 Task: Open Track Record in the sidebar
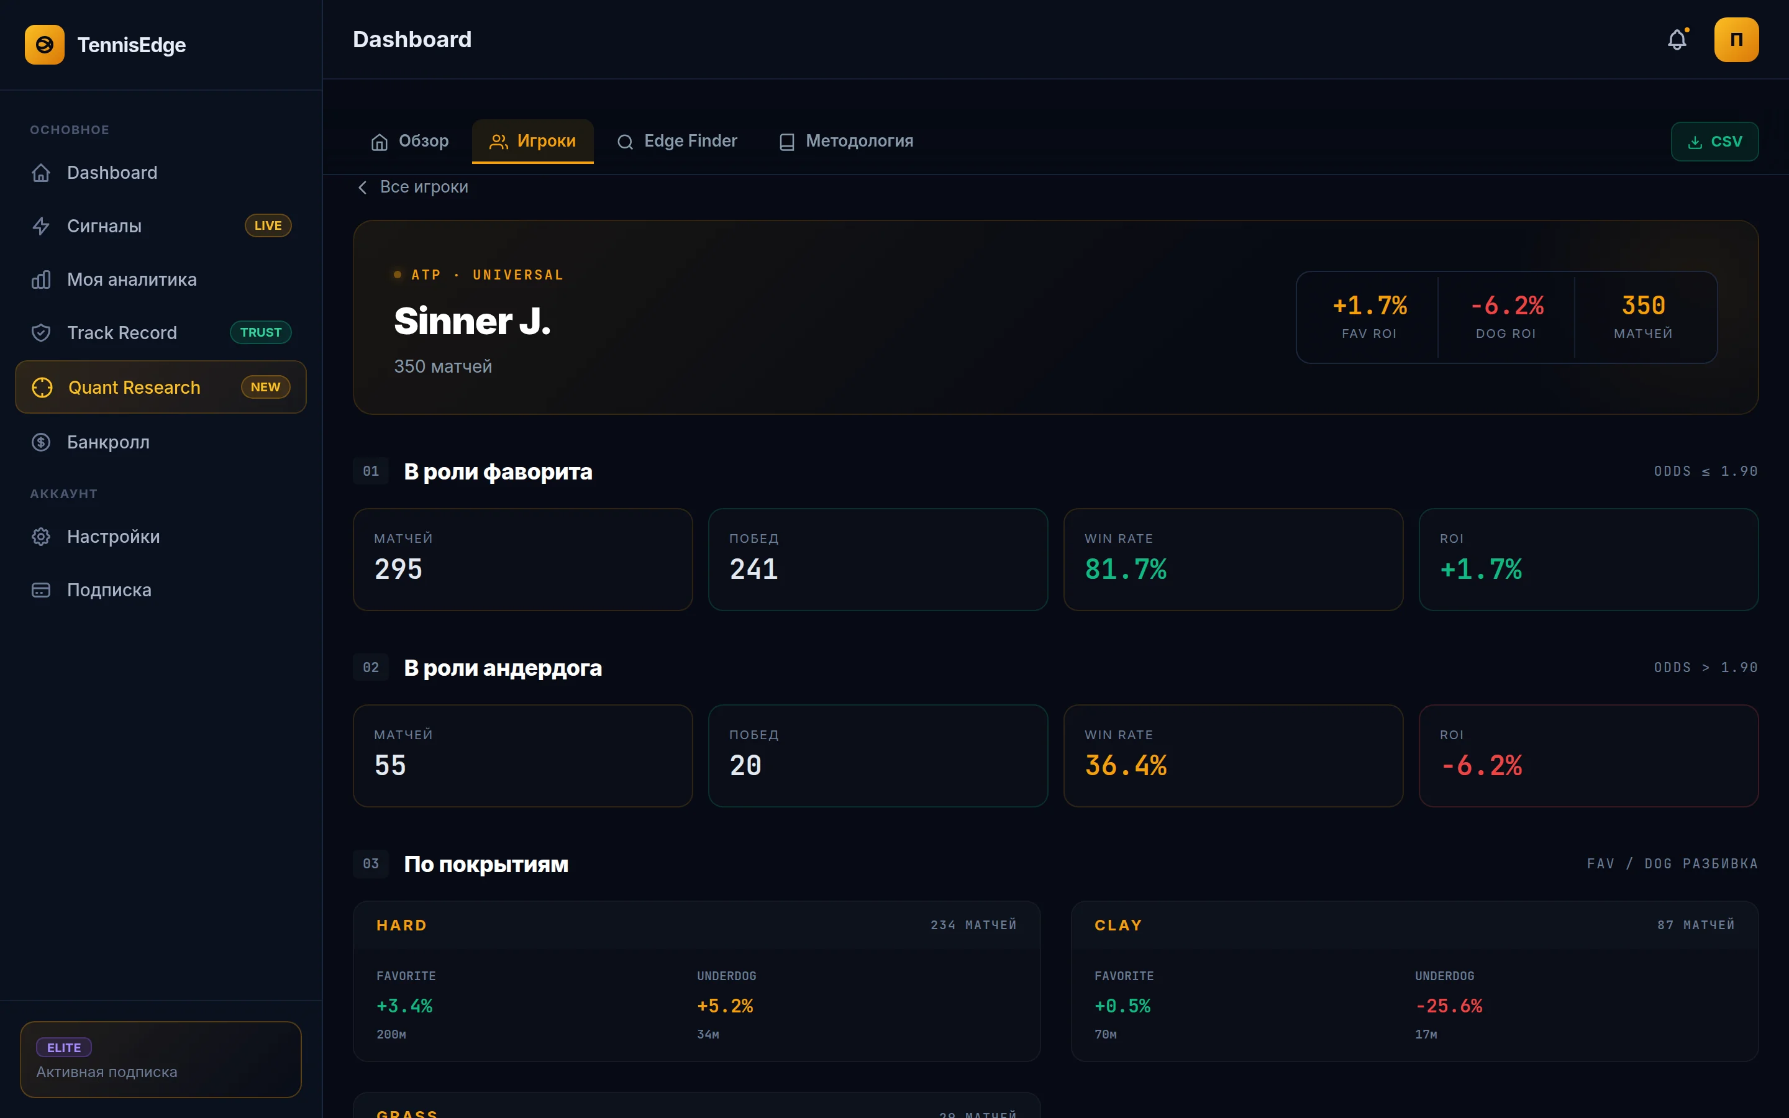[x=160, y=333]
